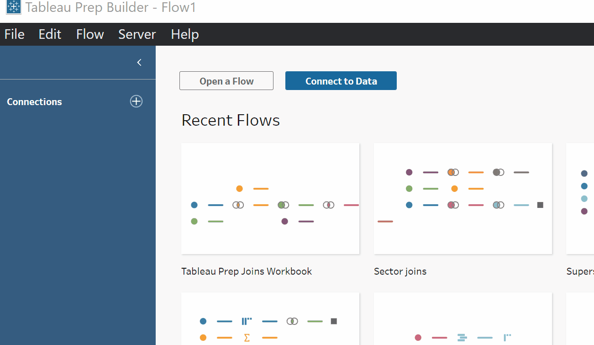The image size is (594, 345).
Task: Open the File menu
Action: (15, 34)
